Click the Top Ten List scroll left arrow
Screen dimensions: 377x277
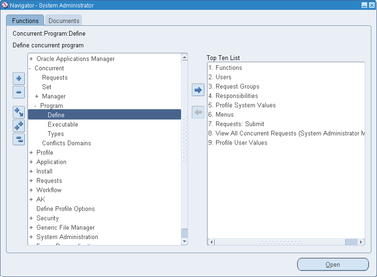[211, 242]
